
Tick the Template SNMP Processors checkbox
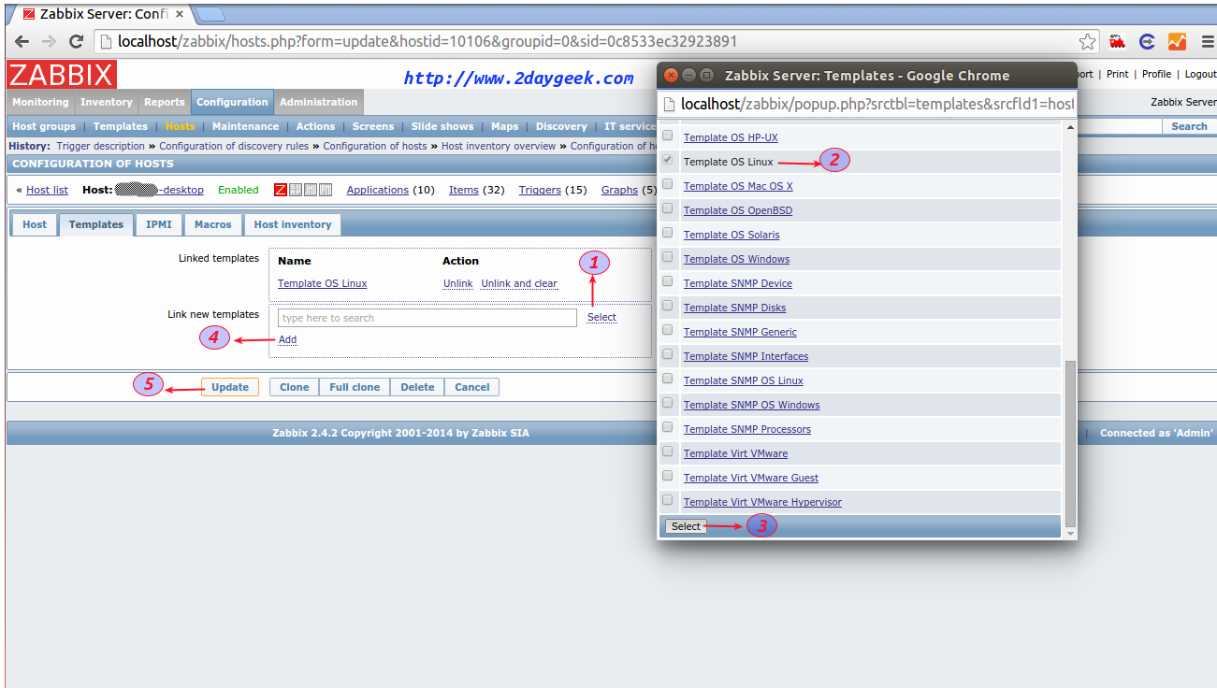pos(668,428)
